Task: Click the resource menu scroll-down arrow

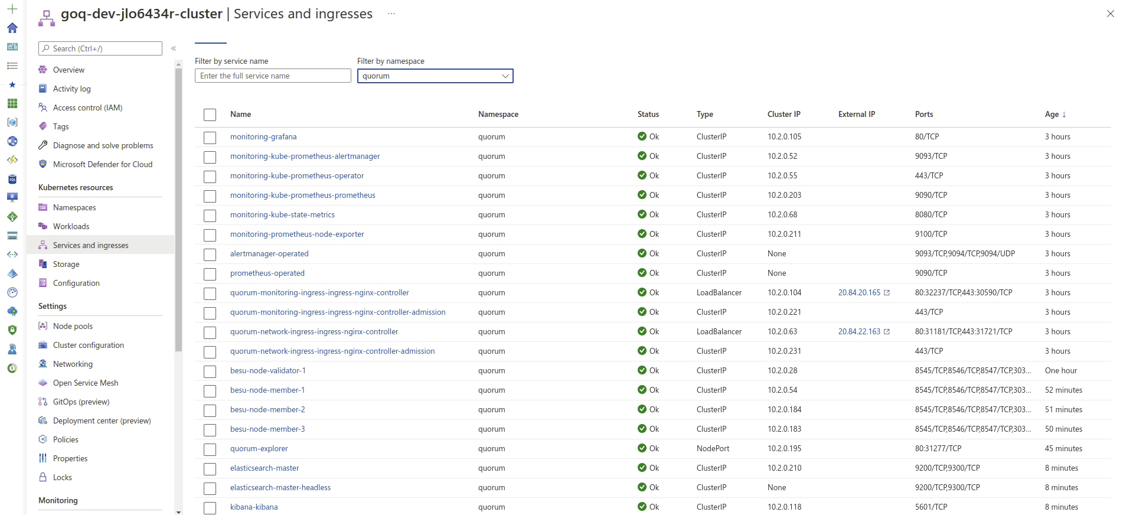Action: [179, 511]
